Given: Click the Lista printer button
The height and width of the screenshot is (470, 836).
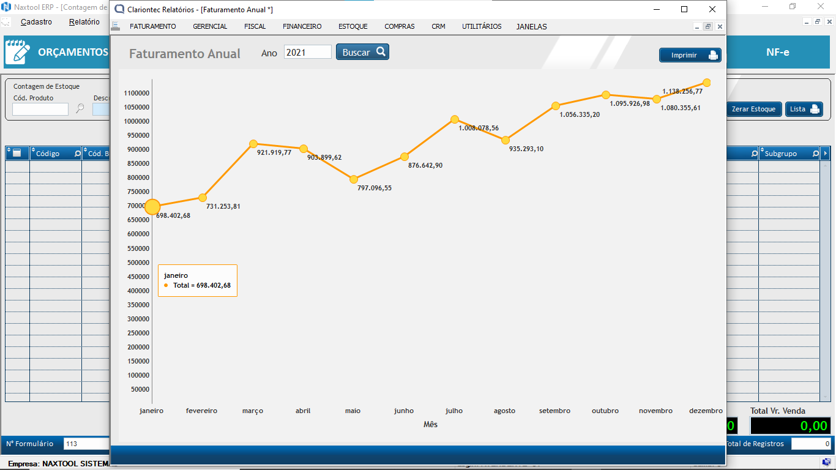Looking at the screenshot, I should 804,110.
